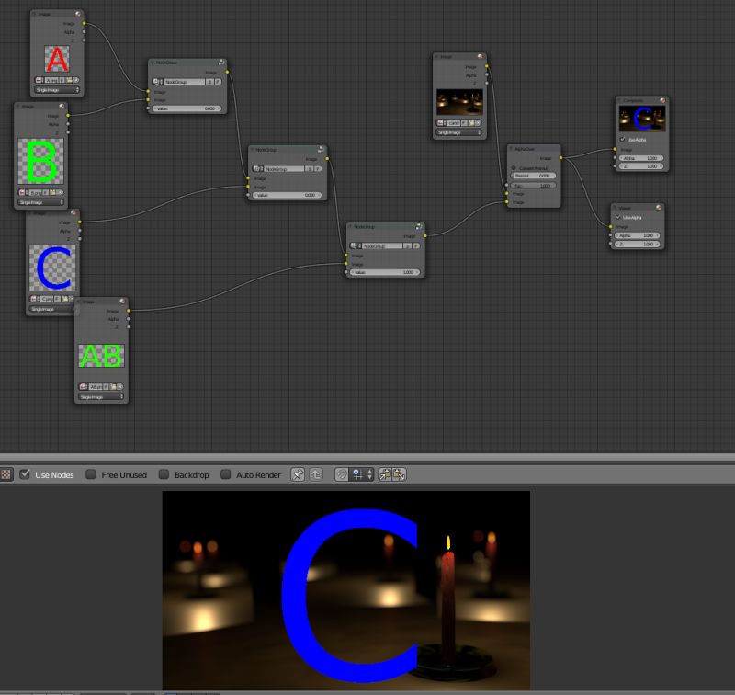Click the paste nodes icon in the header toolbar

(397, 474)
